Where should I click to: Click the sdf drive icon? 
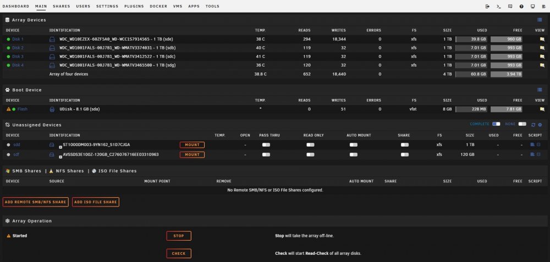click(52, 154)
